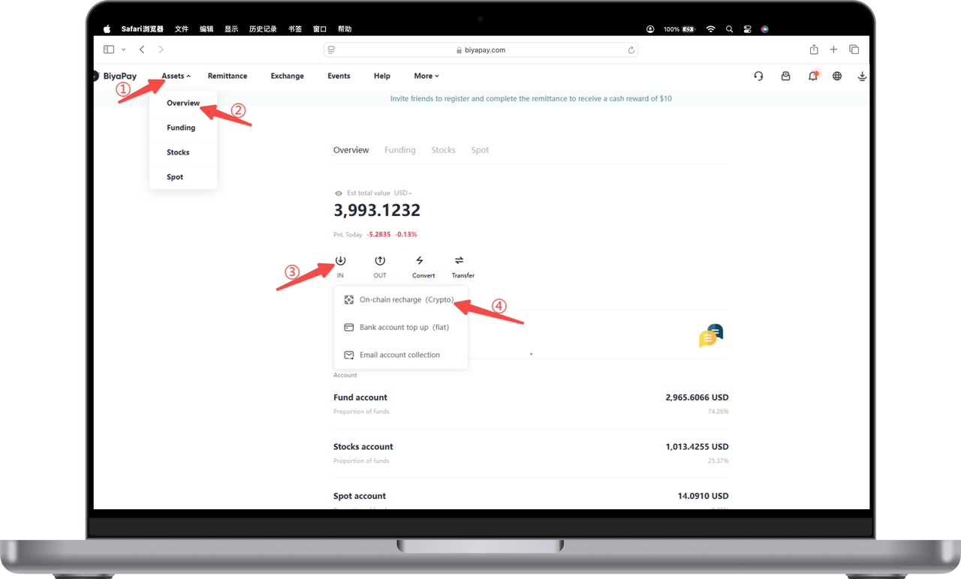Open a new tab with plus icon
961x579 pixels.
click(833, 49)
